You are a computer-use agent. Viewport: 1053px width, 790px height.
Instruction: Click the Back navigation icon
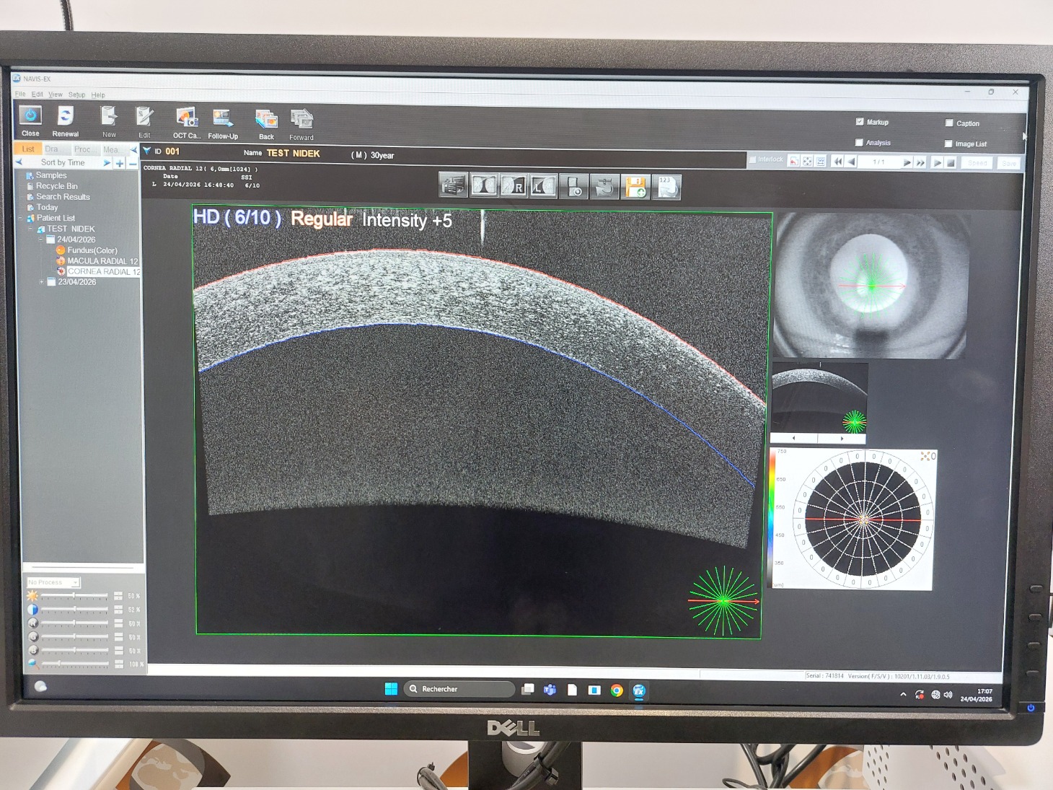pos(266,120)
